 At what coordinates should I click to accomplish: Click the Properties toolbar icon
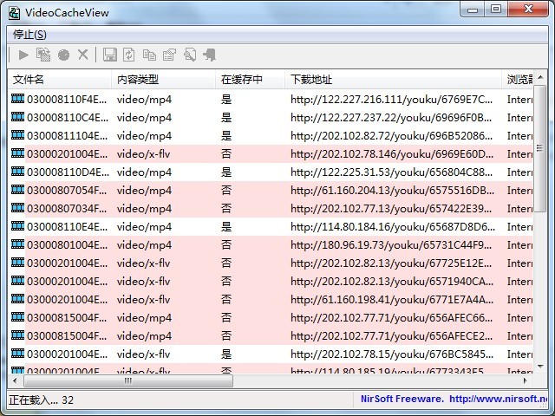coord(169,55)
